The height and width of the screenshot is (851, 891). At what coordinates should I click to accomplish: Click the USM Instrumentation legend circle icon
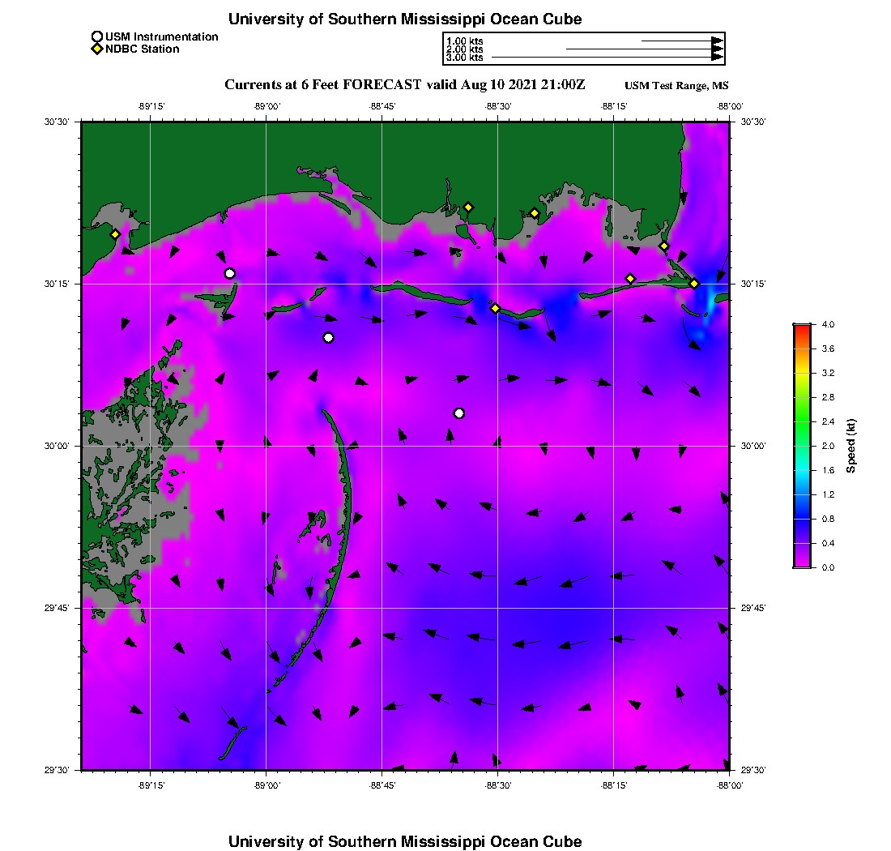97,37
